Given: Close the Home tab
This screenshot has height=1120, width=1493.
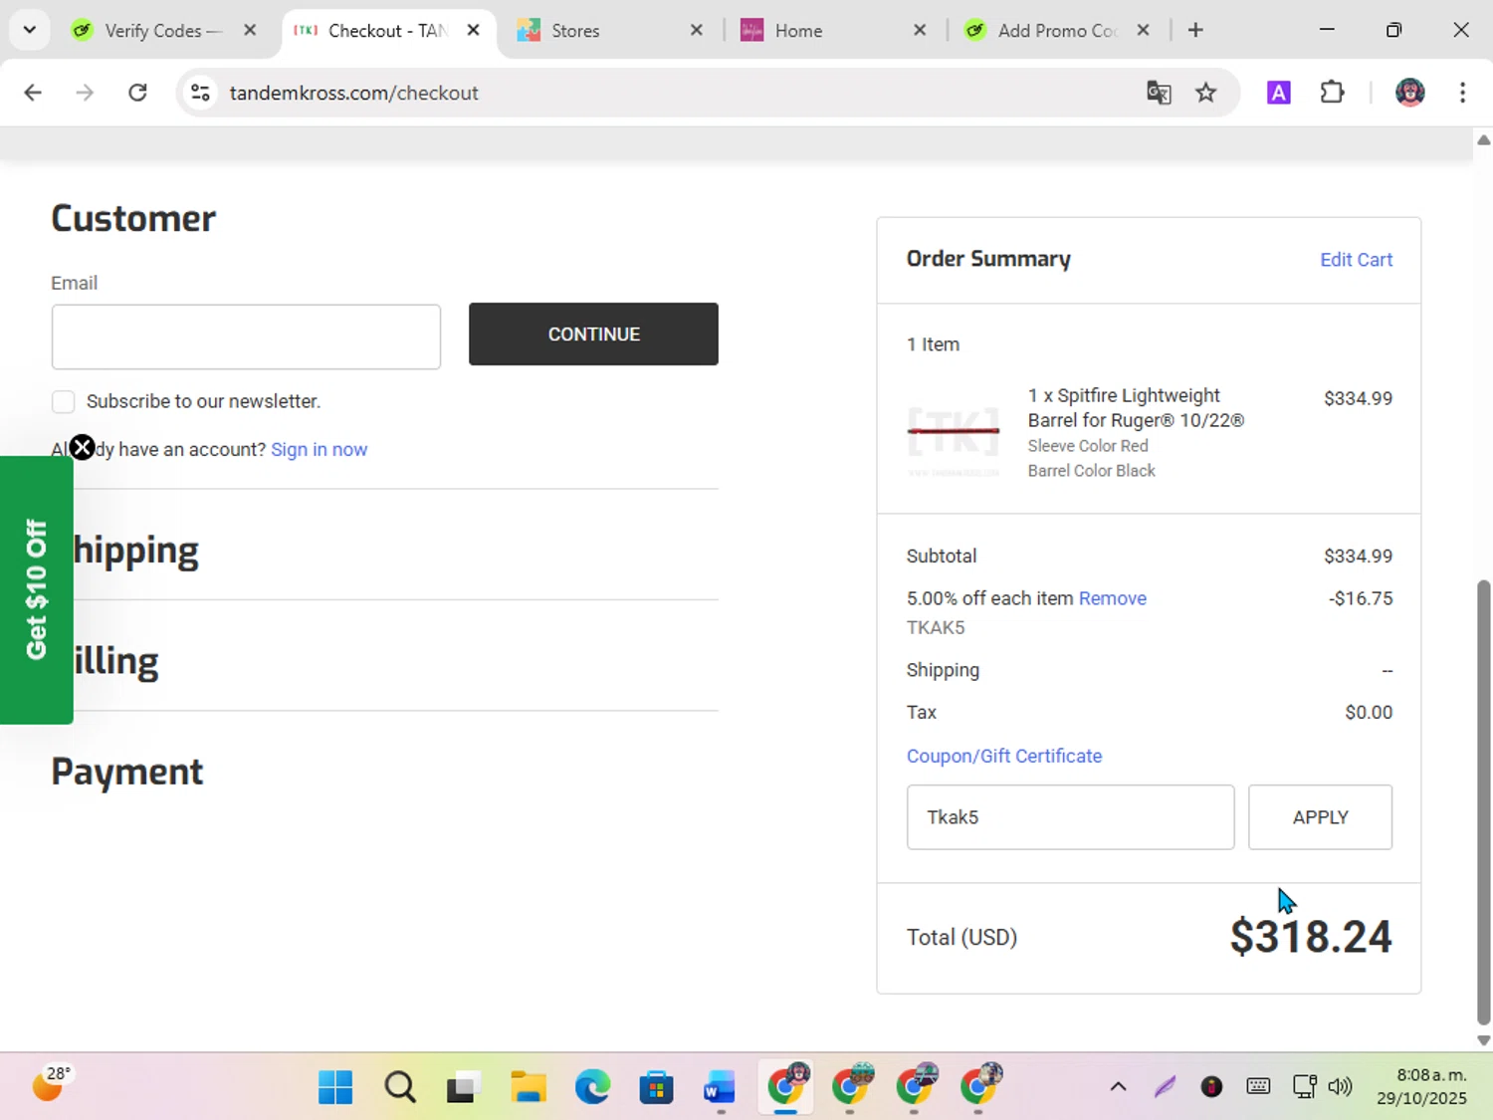Looking at the screenshot, I should 920,30.
